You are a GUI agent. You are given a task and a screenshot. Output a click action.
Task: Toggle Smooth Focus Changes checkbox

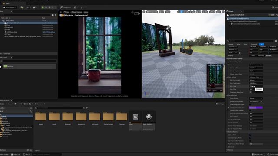pyautogui.click(x=250, y=110)
